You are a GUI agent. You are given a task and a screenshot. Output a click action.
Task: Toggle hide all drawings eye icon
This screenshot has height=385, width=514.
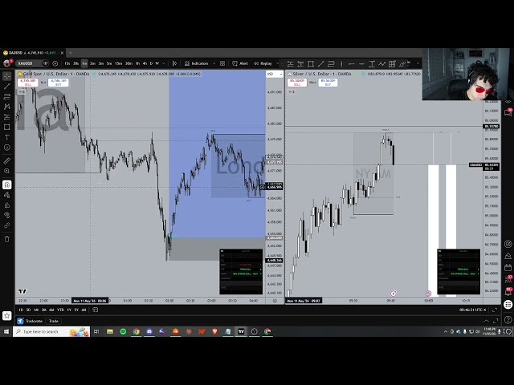coord(7,215)
